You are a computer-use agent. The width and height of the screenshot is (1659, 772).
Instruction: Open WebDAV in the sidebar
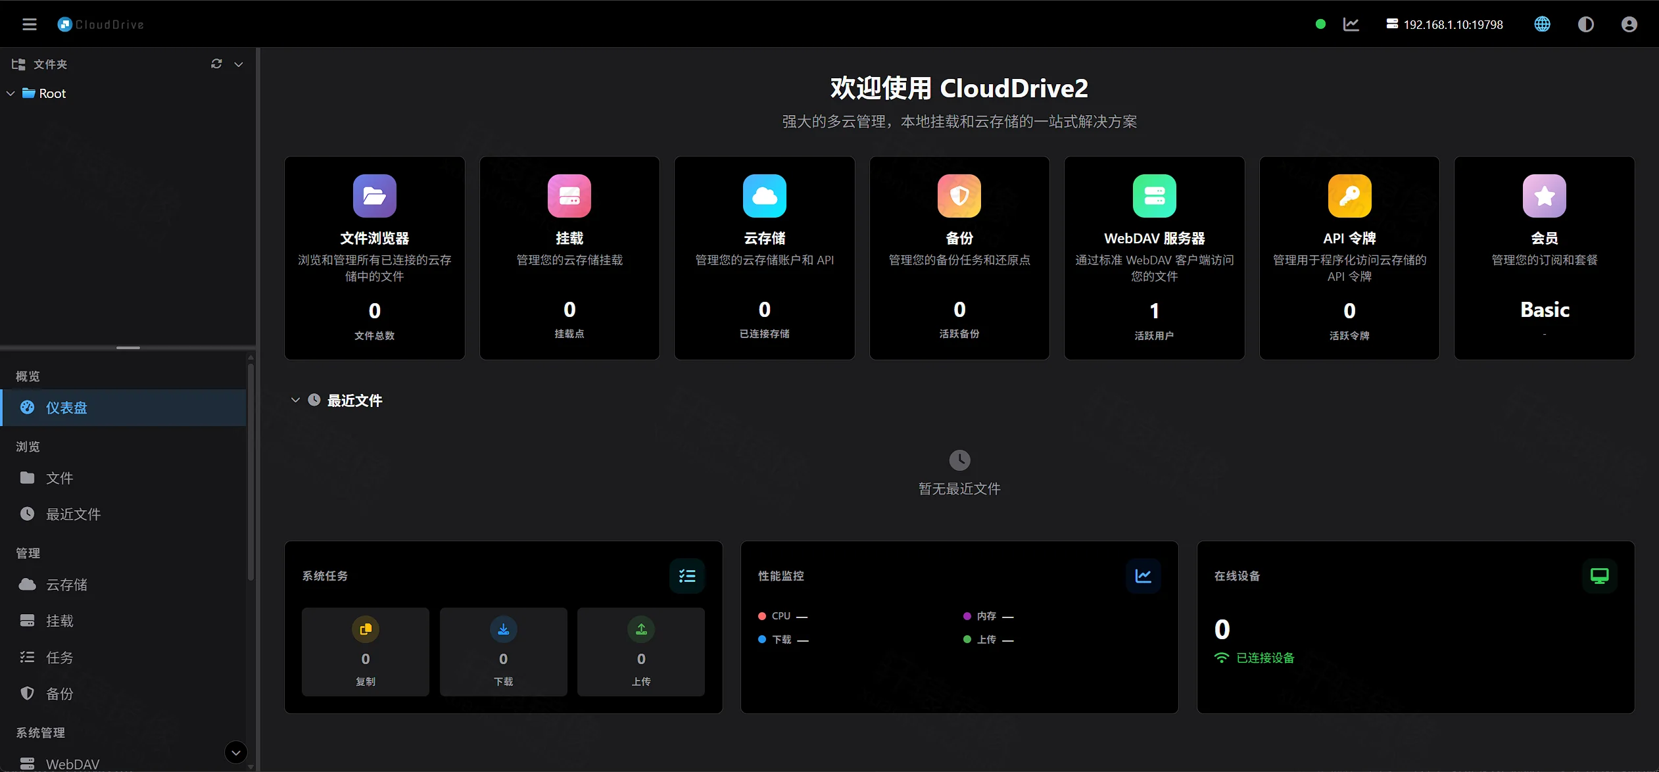click(x=124, y=763)
